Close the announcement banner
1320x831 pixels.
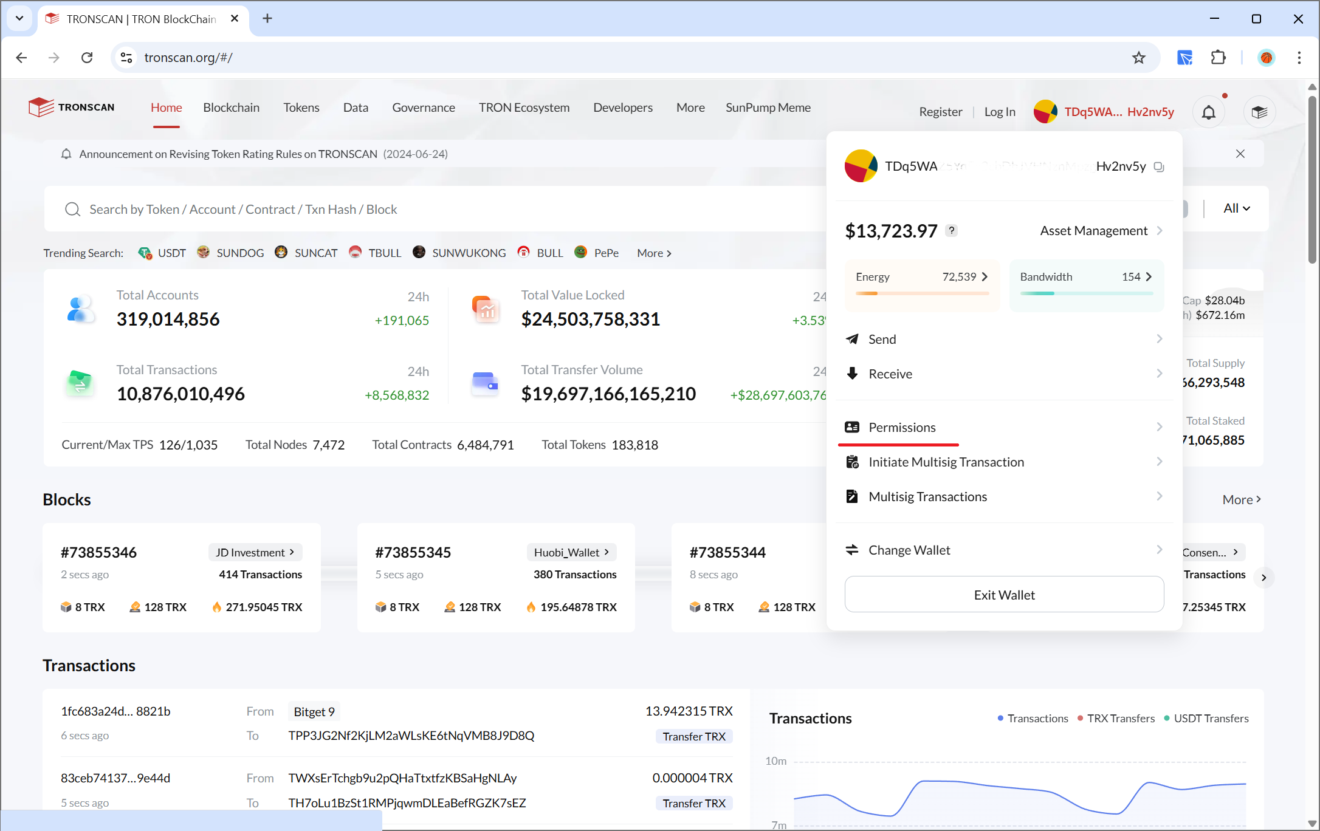pyautogui.click(x=1240, y=154)
